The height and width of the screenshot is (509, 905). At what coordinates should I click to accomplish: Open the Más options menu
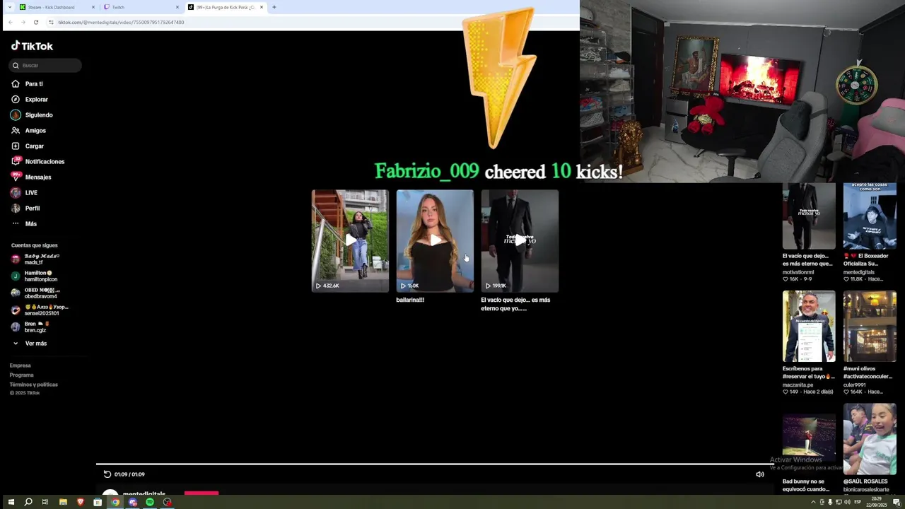tap(30, 224)
